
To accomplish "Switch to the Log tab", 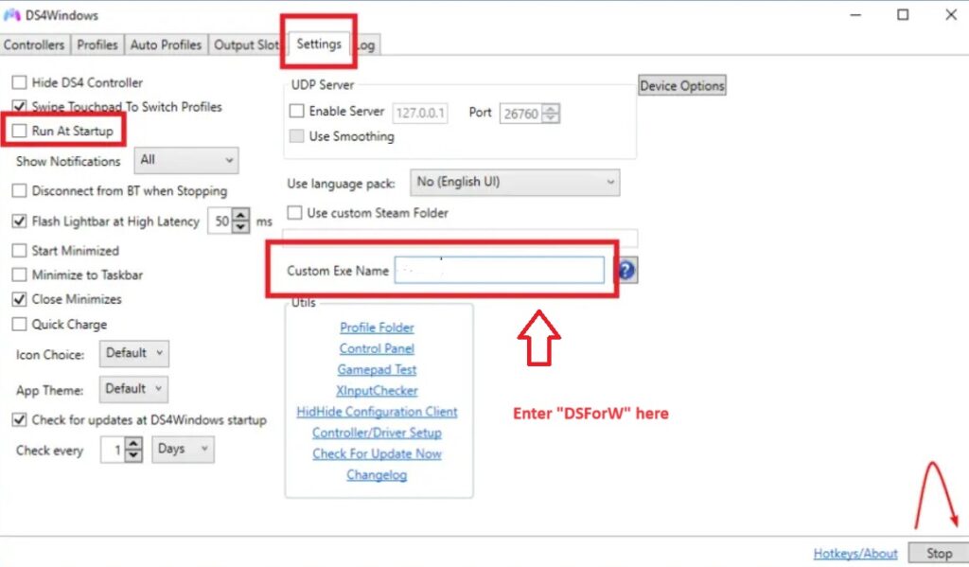I will point(366,44).
